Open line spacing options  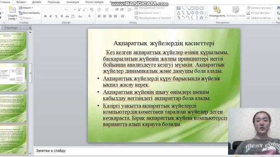[x=129, y=10]
